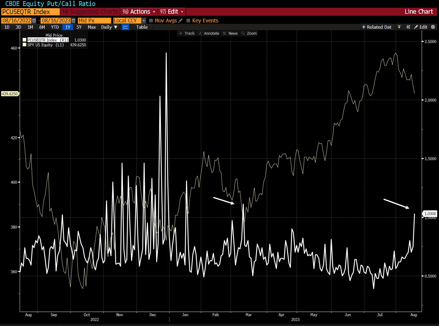The width and height of the screenshot is (439, 326).
Task: Click the Mid Price legend header
Action: click(x=54, y=35)
